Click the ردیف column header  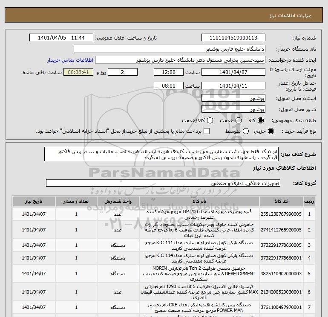click(309, 201)
